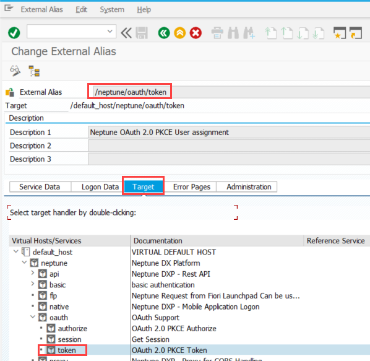Click the red Cancel icon

(196, 33)
